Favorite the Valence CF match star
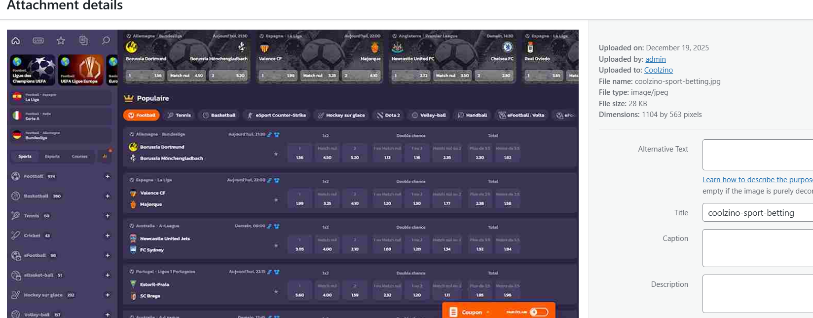813x318 pixels. tap(276, 200)
